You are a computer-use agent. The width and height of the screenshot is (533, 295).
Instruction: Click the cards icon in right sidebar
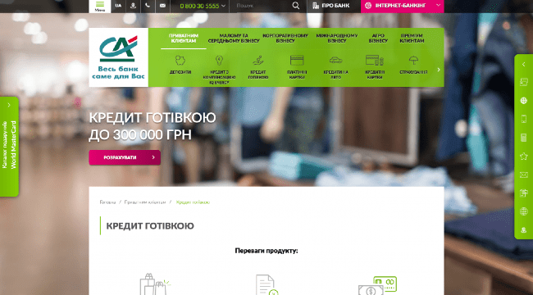point(523,82)
